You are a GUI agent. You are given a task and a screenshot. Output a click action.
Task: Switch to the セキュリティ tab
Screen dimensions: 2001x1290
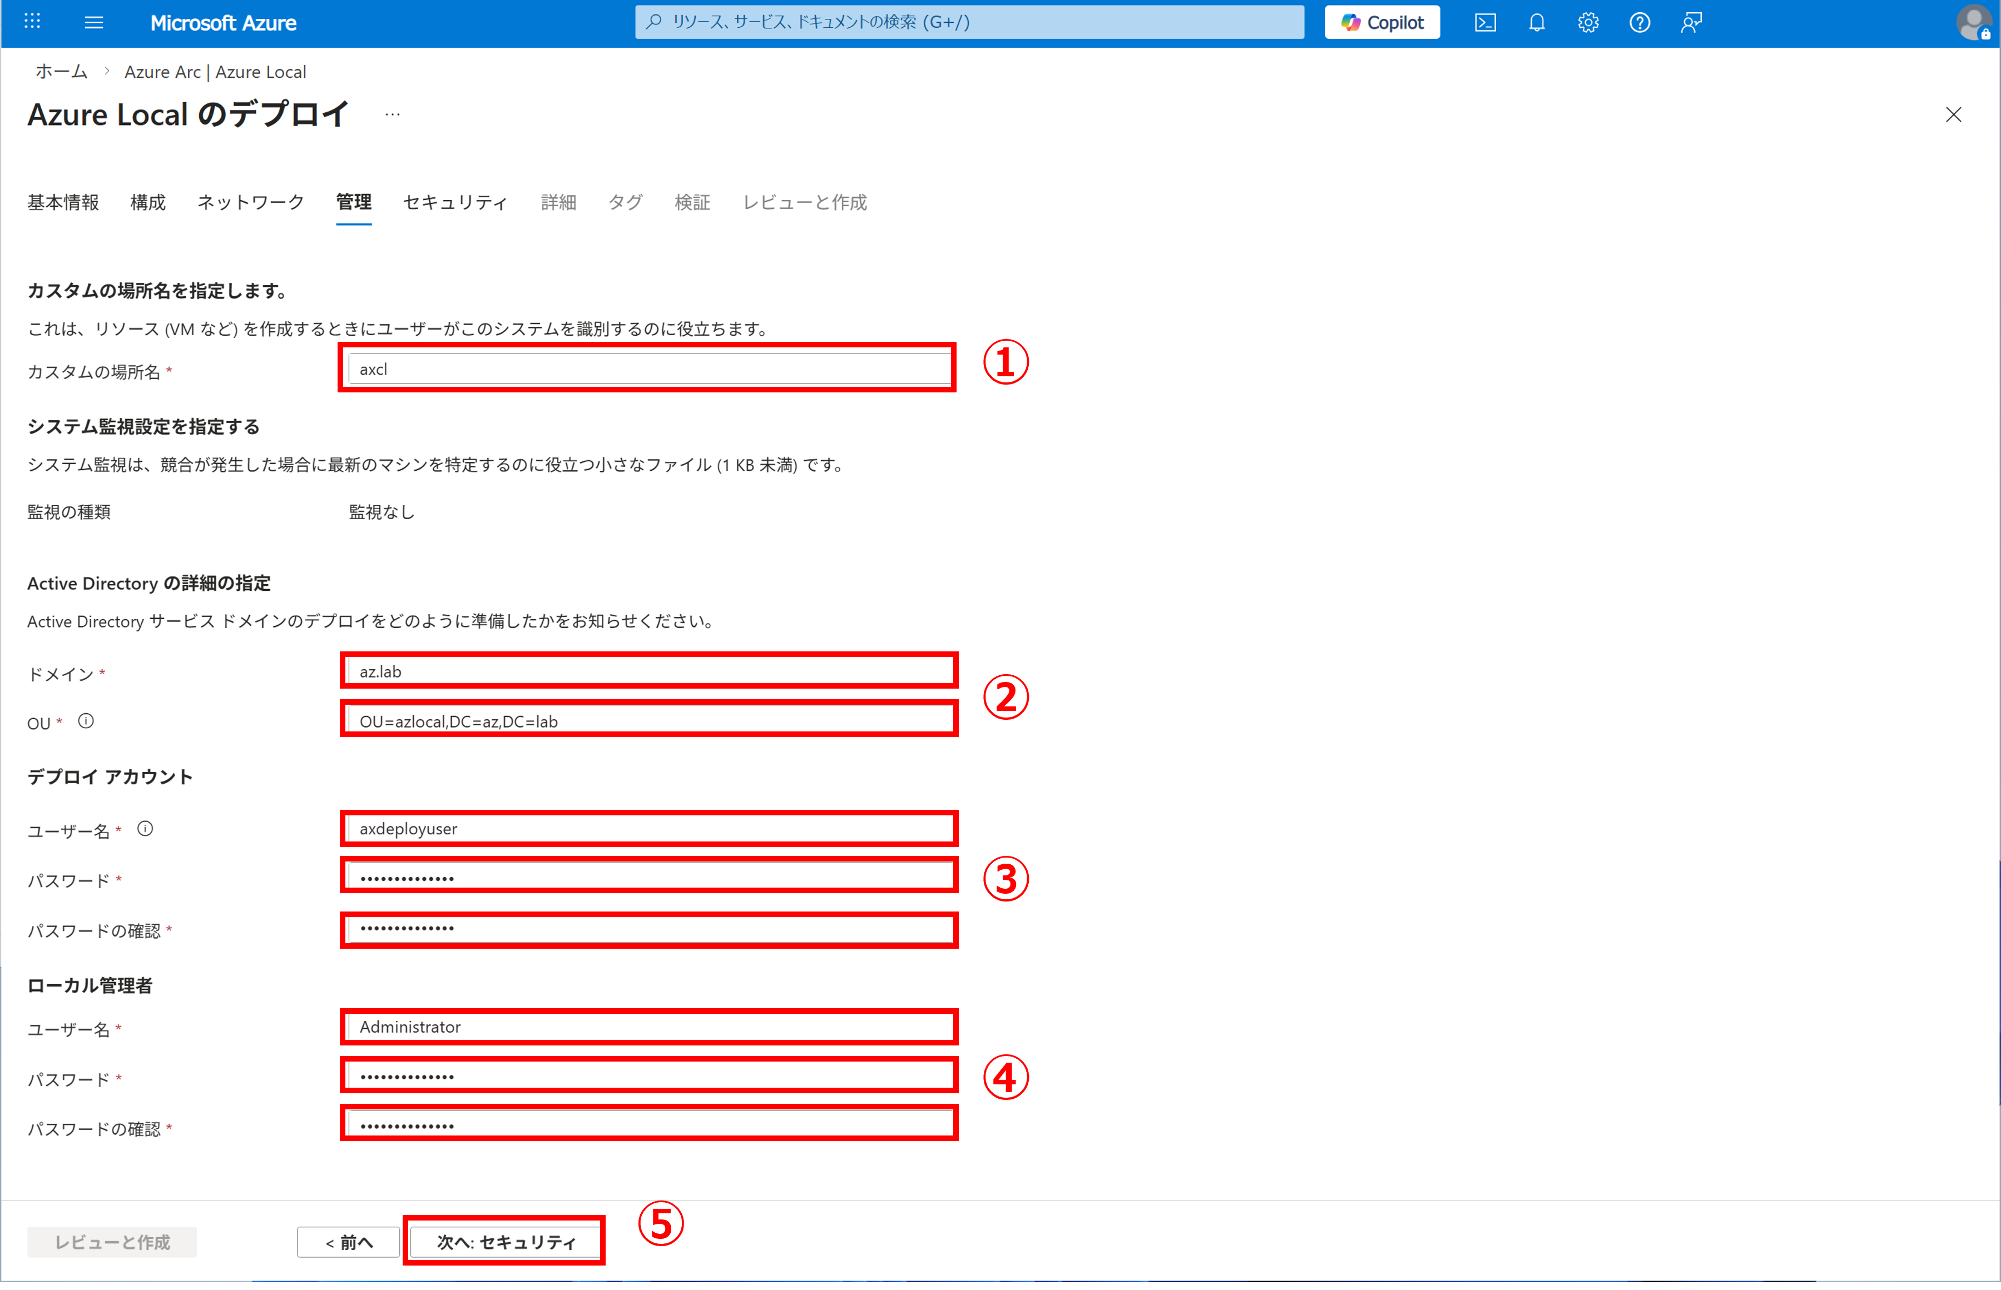point(455,203)
